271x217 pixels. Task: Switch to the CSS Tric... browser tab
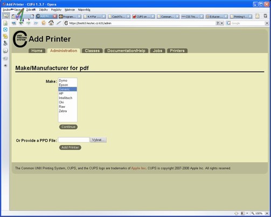(192, 17)
